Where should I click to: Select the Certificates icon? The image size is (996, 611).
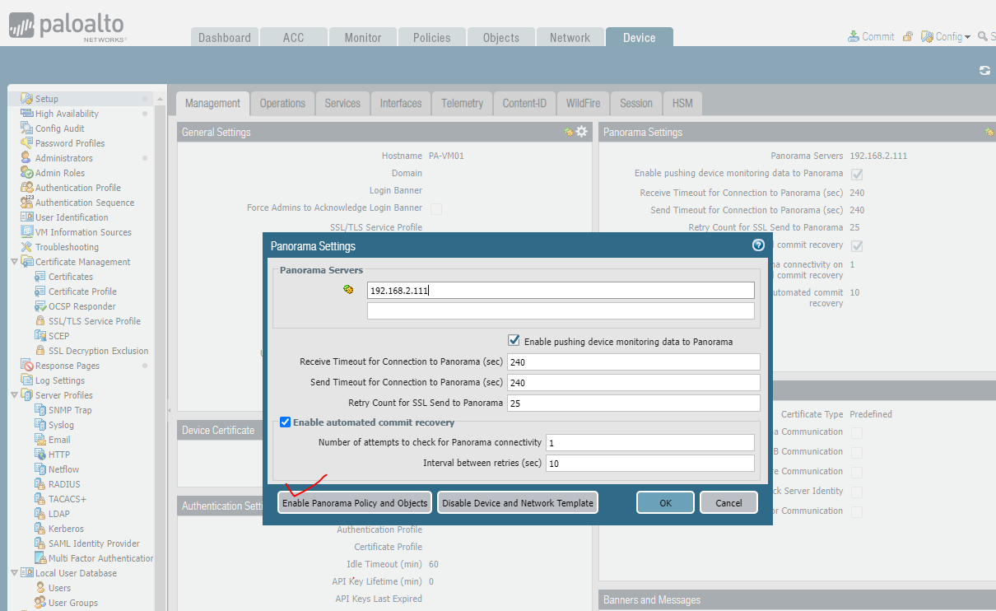40,277
